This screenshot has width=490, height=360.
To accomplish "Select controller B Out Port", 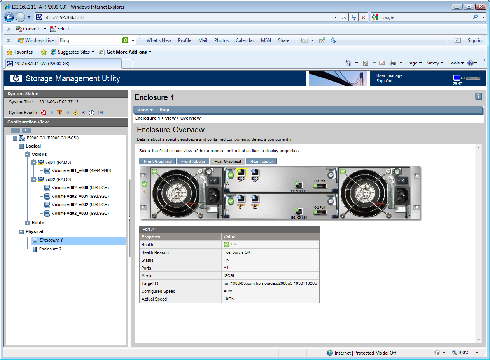I will pos(320,212).
